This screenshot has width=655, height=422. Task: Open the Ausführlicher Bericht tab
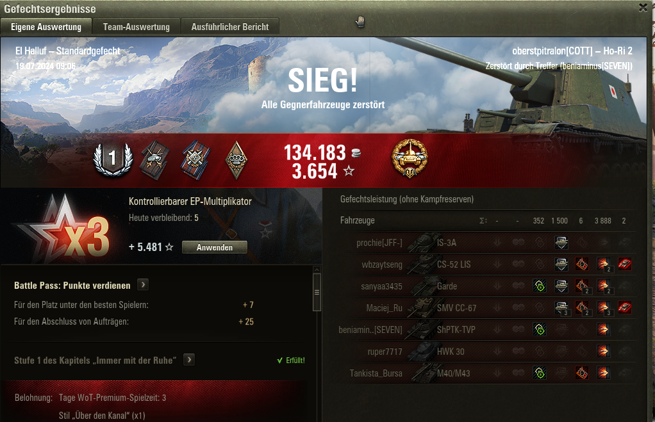click(230, 27)
